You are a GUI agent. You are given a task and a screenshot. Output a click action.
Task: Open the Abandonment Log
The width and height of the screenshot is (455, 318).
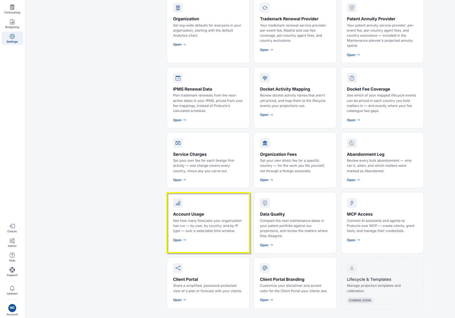click(353, 180)
